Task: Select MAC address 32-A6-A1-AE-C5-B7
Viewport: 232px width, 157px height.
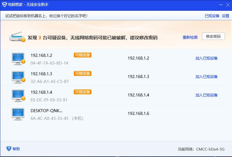Action: point(50,81)
